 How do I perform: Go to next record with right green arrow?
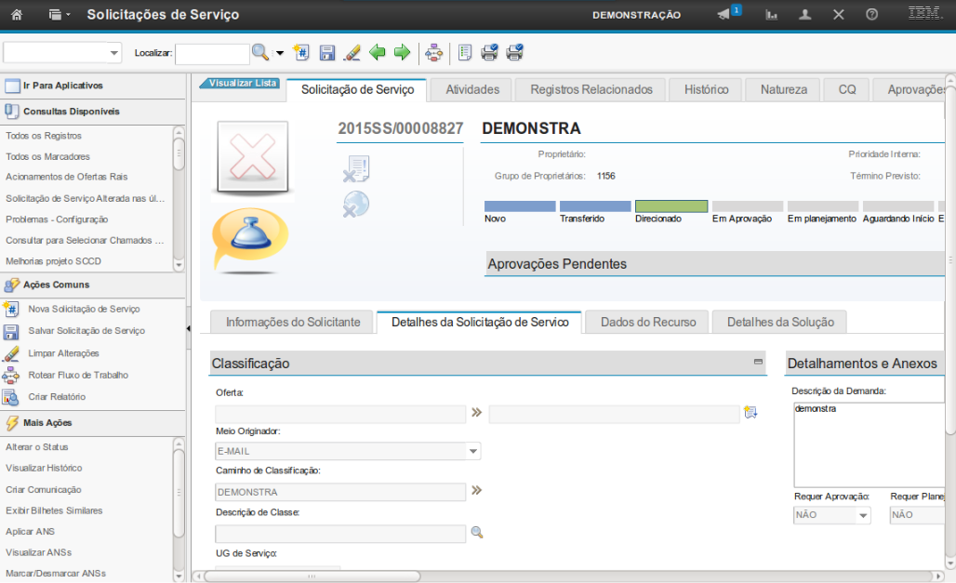click(402, 53)
